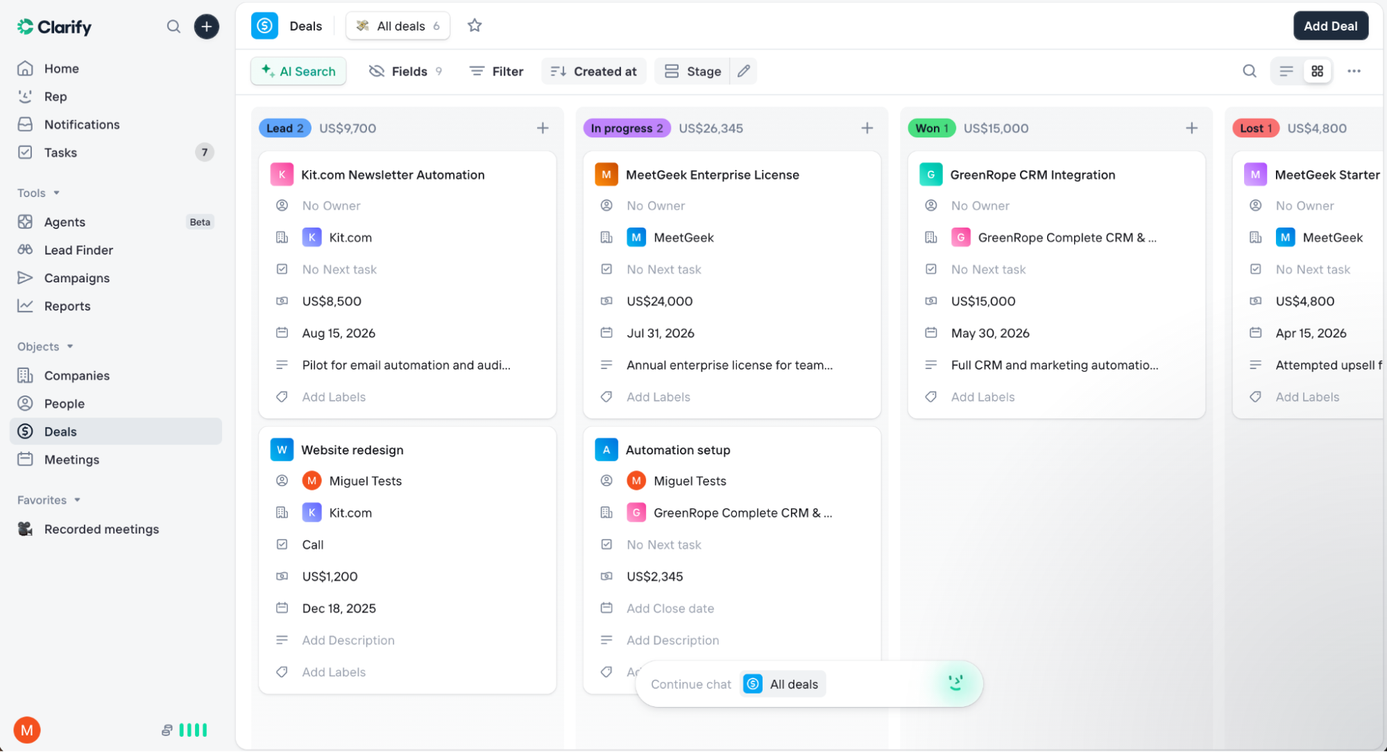
Task: Add description to Website redesign deal
Action: coord(348,640)
